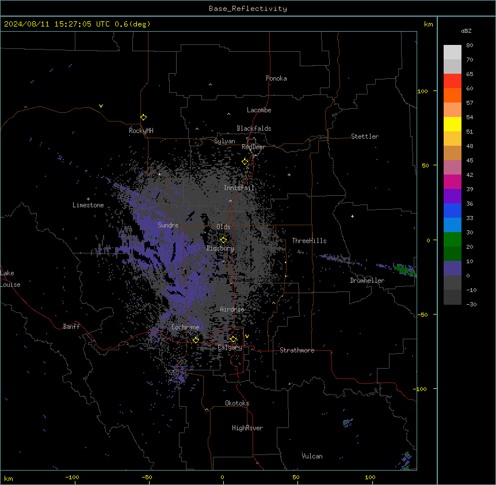Screen dimensions: 496x485
Task: Click the RockyMH map label
Action: coord(141,131)
